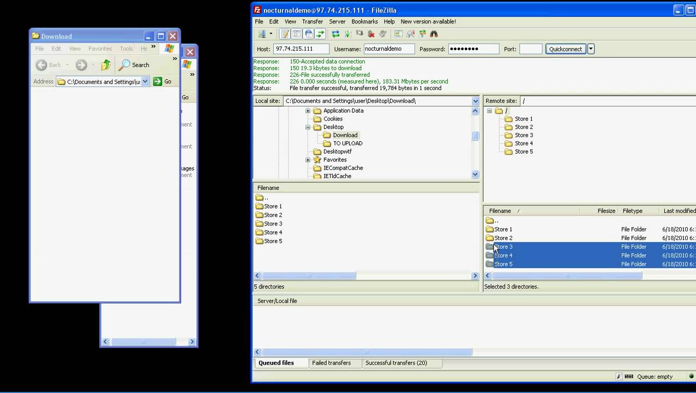Open the Bookmarks menu
Image resolution: width=696 pixels, height=393 pixels.
pyautogui.click(x=364, y=21)
